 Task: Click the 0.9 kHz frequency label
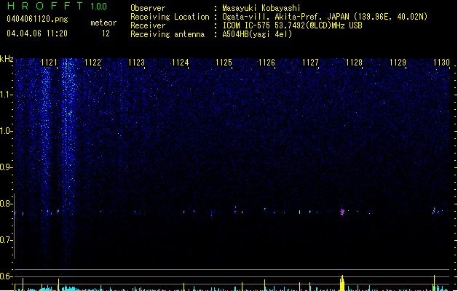(7, 167)
